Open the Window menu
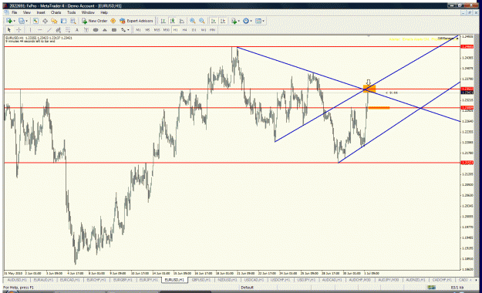The width and height of the screenshot is (482, 293). 88,12
